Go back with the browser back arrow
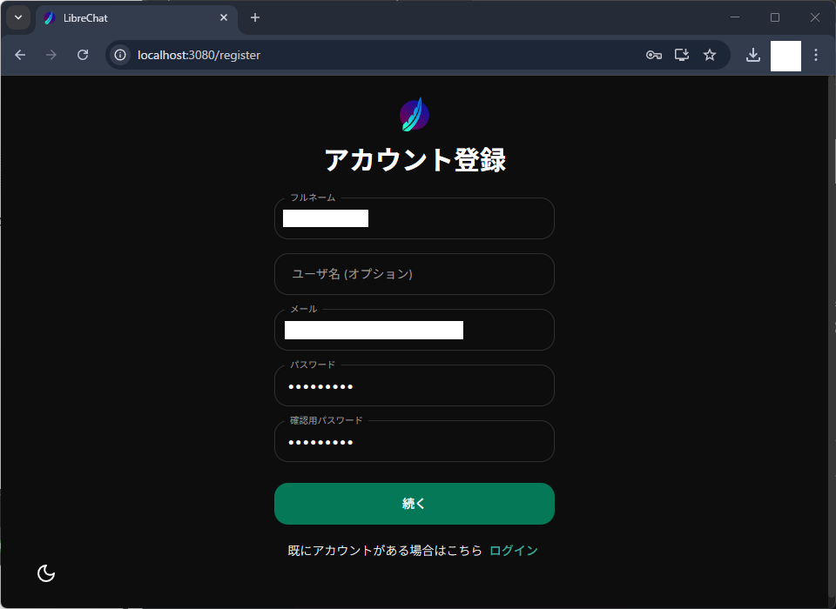Viewport: 836px width, 609px height. 20,55
